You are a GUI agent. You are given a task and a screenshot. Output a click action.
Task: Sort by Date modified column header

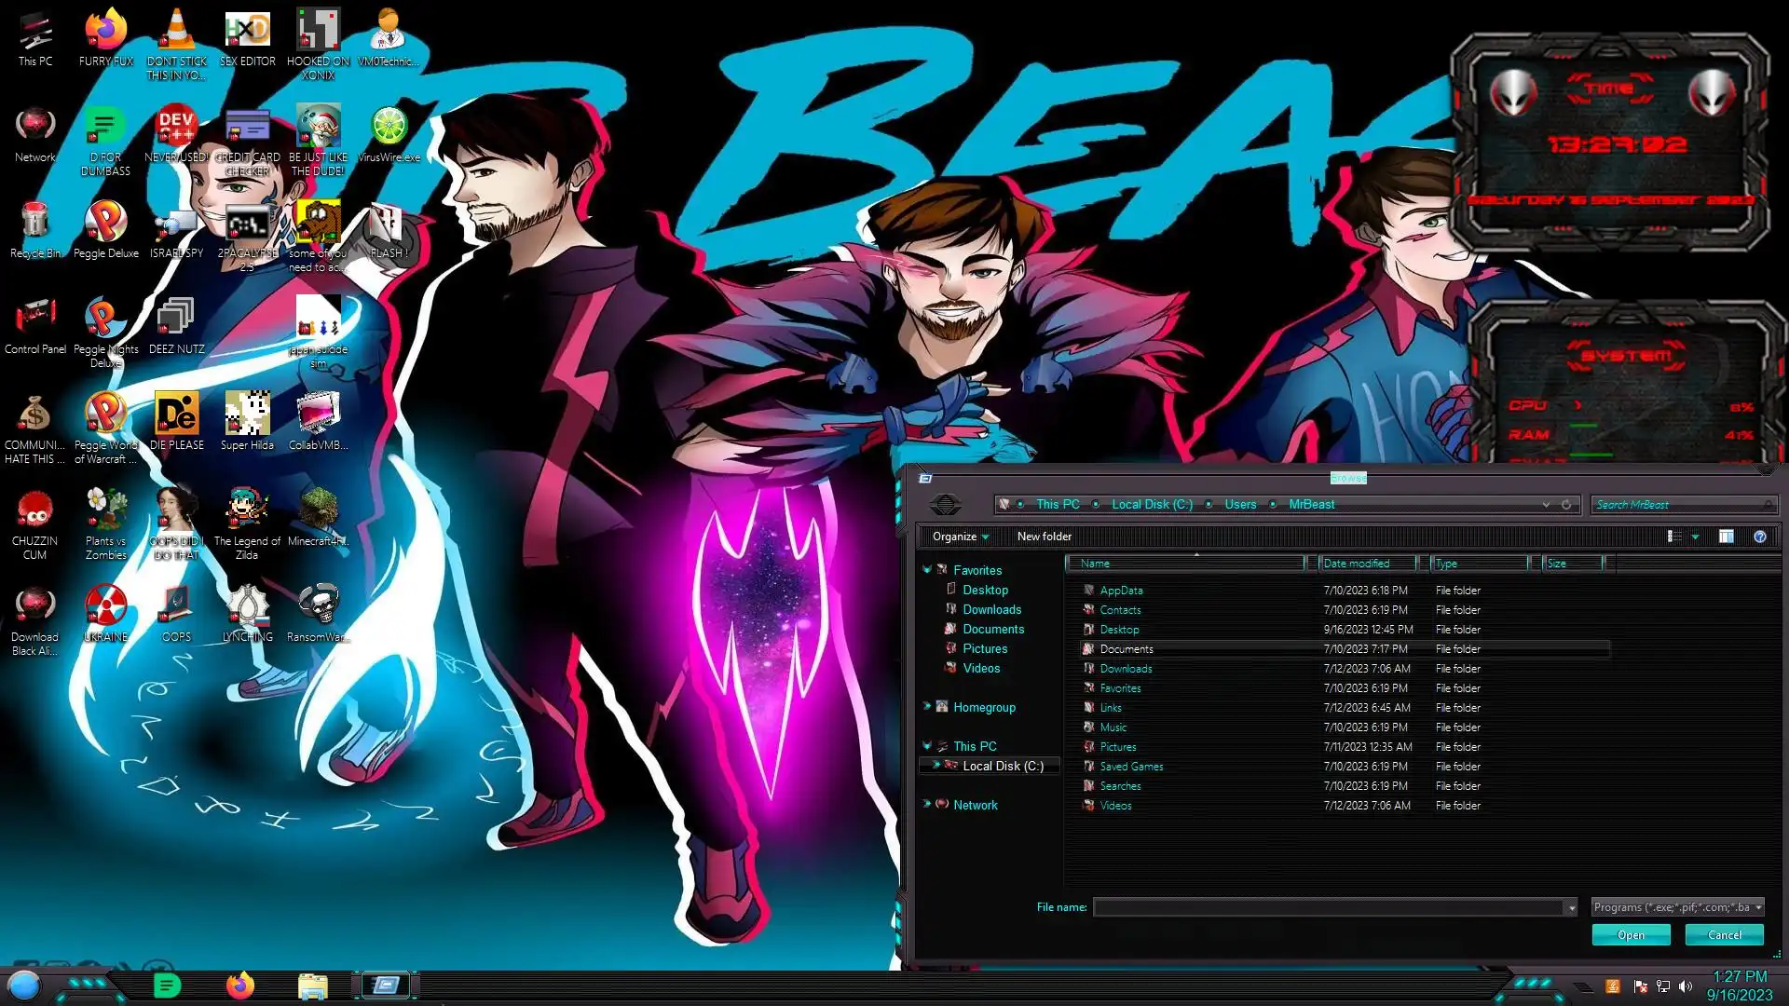(x=1357, y=564)
